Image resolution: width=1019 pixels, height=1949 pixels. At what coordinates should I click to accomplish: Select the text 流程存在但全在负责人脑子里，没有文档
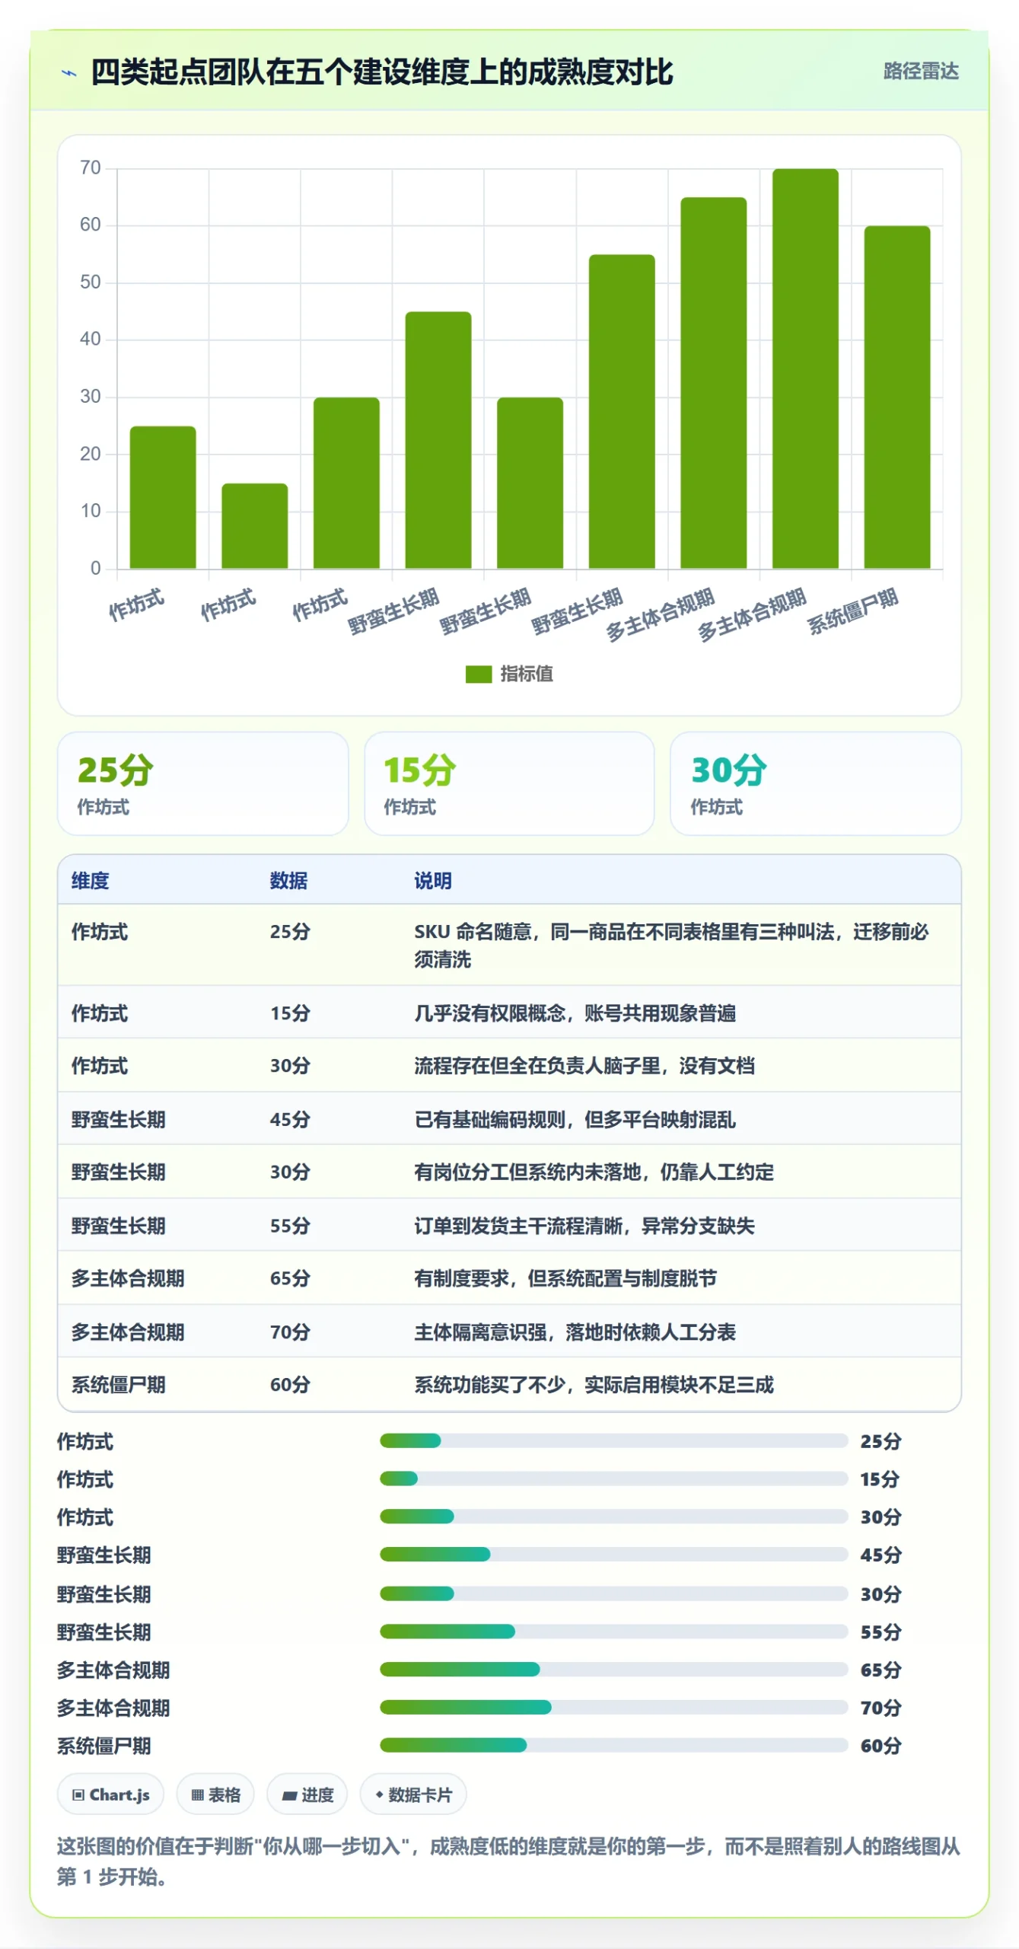pos(584,1066)
